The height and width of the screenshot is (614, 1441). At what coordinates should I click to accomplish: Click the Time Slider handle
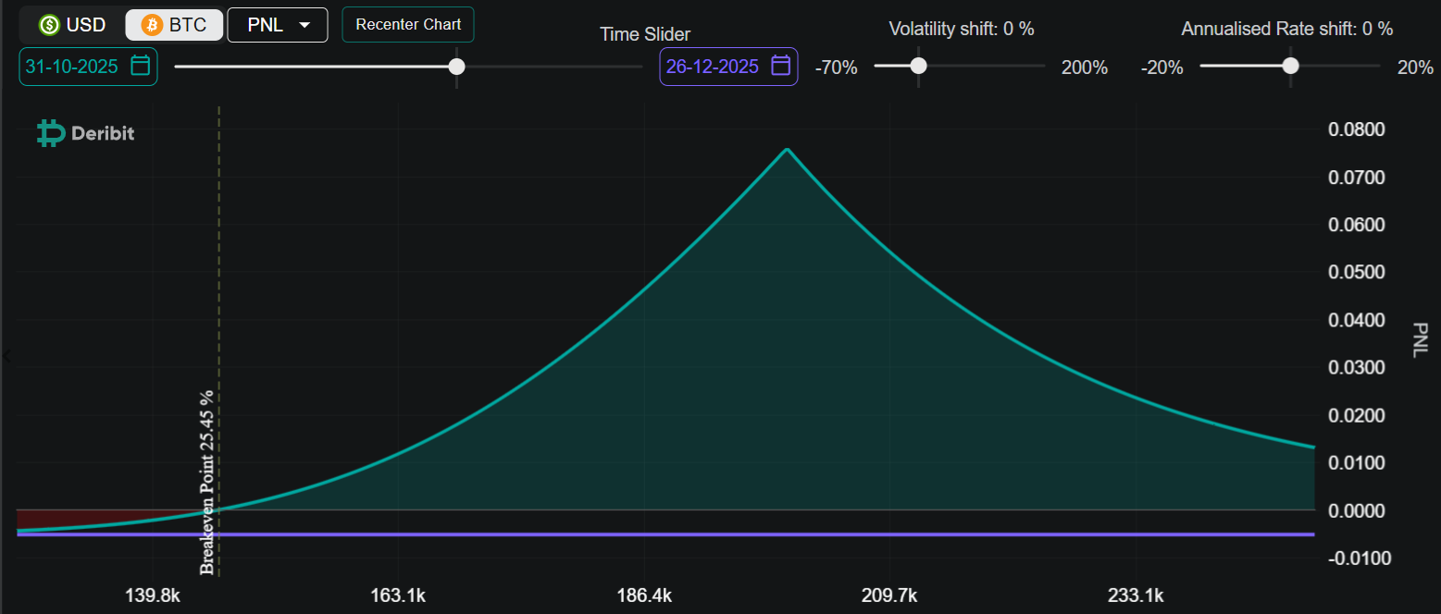point(456,67)
